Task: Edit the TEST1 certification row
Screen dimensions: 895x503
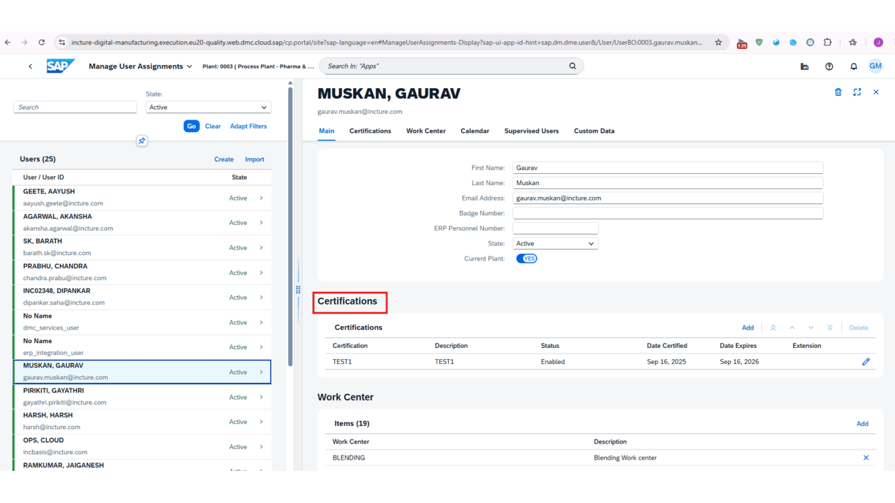Action: pos(866,361)
